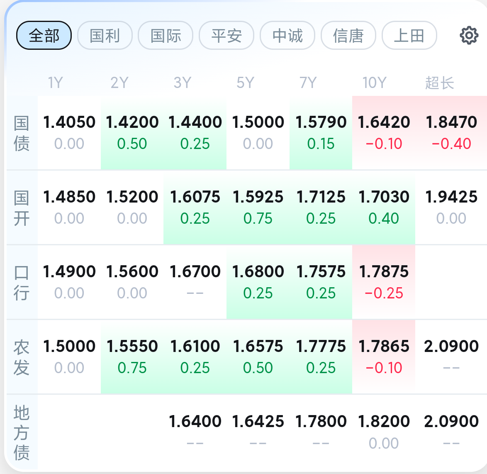
Task: Switch to the 上田 tab
Action: point(409,35)
